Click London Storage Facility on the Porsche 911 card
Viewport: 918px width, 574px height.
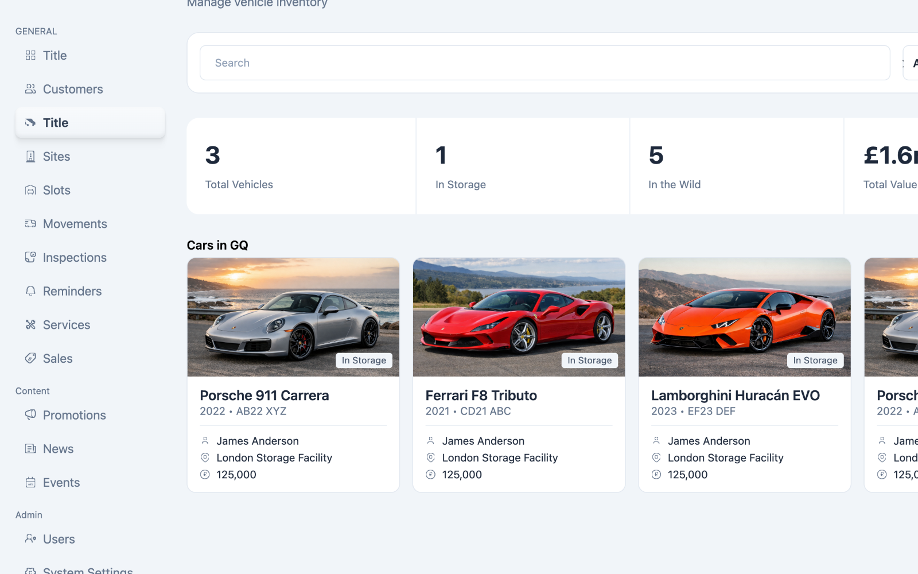coord(274,457)
